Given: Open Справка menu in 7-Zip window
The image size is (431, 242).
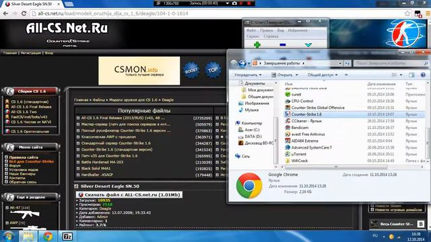Looking at the screenshot, I should pos(271,36).
